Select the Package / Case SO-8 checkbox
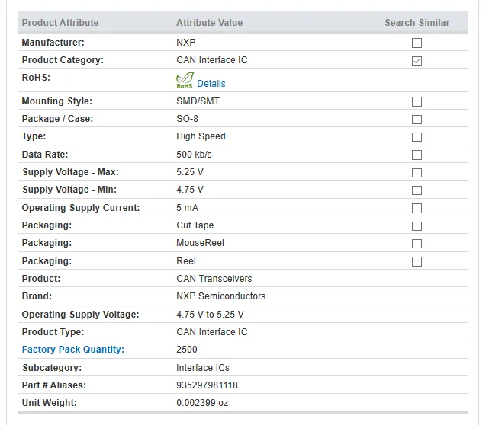The width and height of the screenshot is (489, 425). (417, 120)
